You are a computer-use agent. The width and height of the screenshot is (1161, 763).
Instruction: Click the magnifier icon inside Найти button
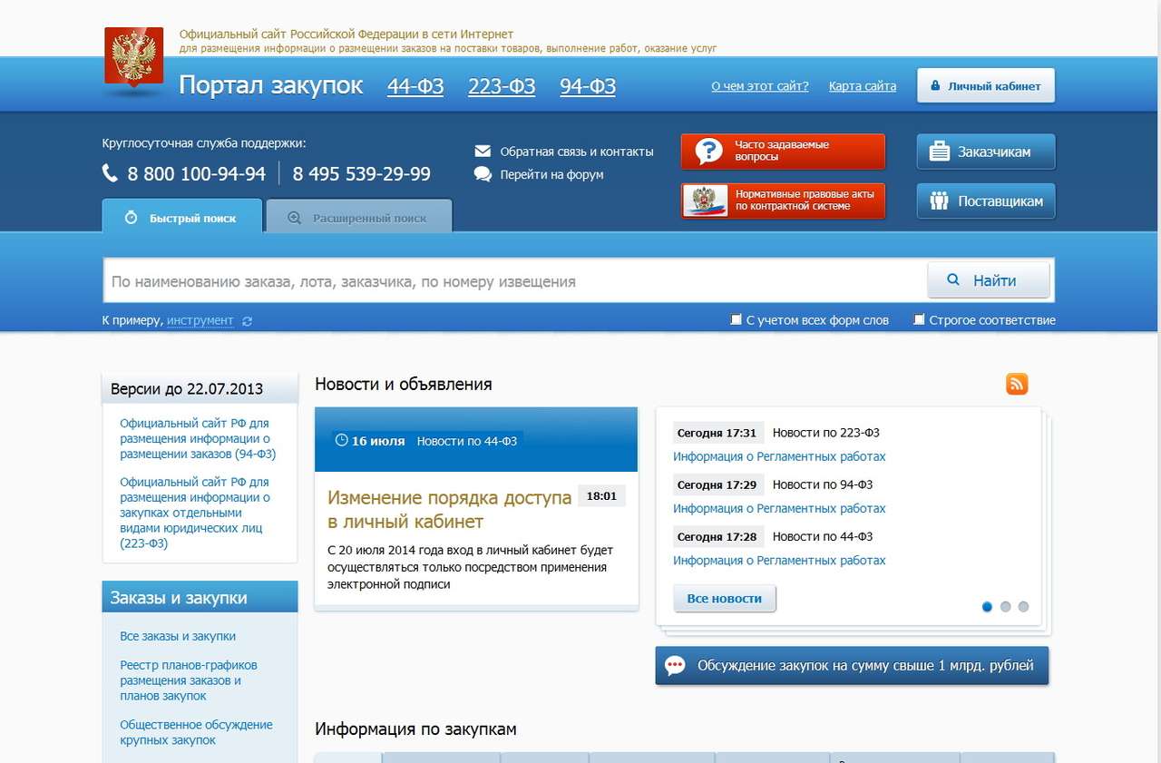coord(951,280)
